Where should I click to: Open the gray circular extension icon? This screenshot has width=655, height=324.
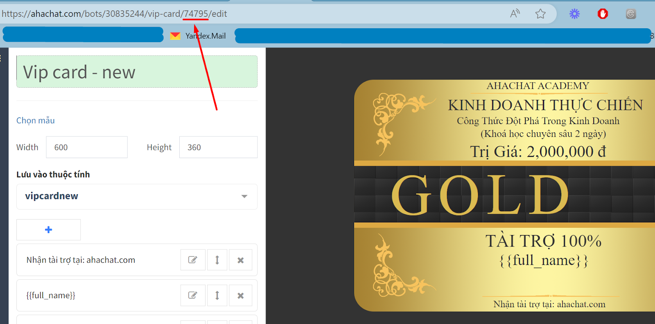coord(631,14)
